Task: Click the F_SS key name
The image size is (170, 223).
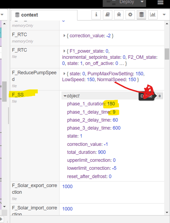Action: 18,95
